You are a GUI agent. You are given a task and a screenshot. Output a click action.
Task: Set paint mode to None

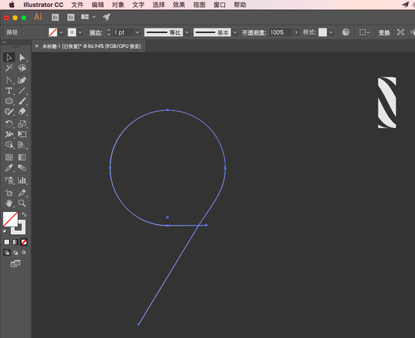click(x=24, y=242)
